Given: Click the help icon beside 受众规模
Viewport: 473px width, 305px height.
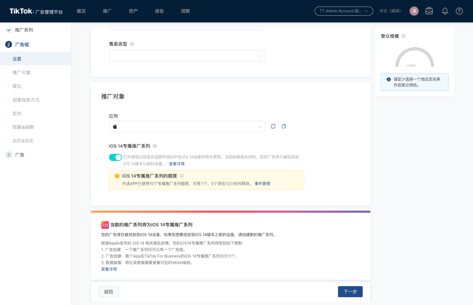Looking at the screenshot, I should [x=404, y=36].
